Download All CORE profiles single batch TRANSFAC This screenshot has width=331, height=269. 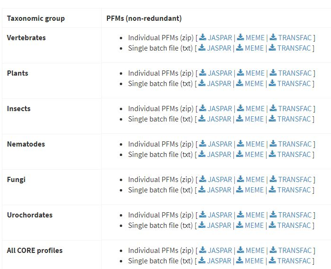(294, 261)
